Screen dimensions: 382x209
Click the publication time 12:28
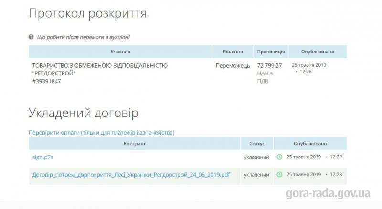[336, 175]
